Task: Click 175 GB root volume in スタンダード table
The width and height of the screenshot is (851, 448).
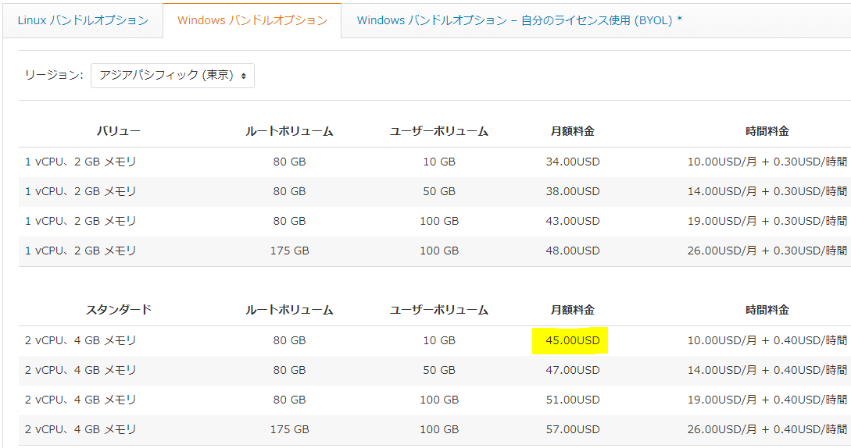Action: tap(289, 429)
